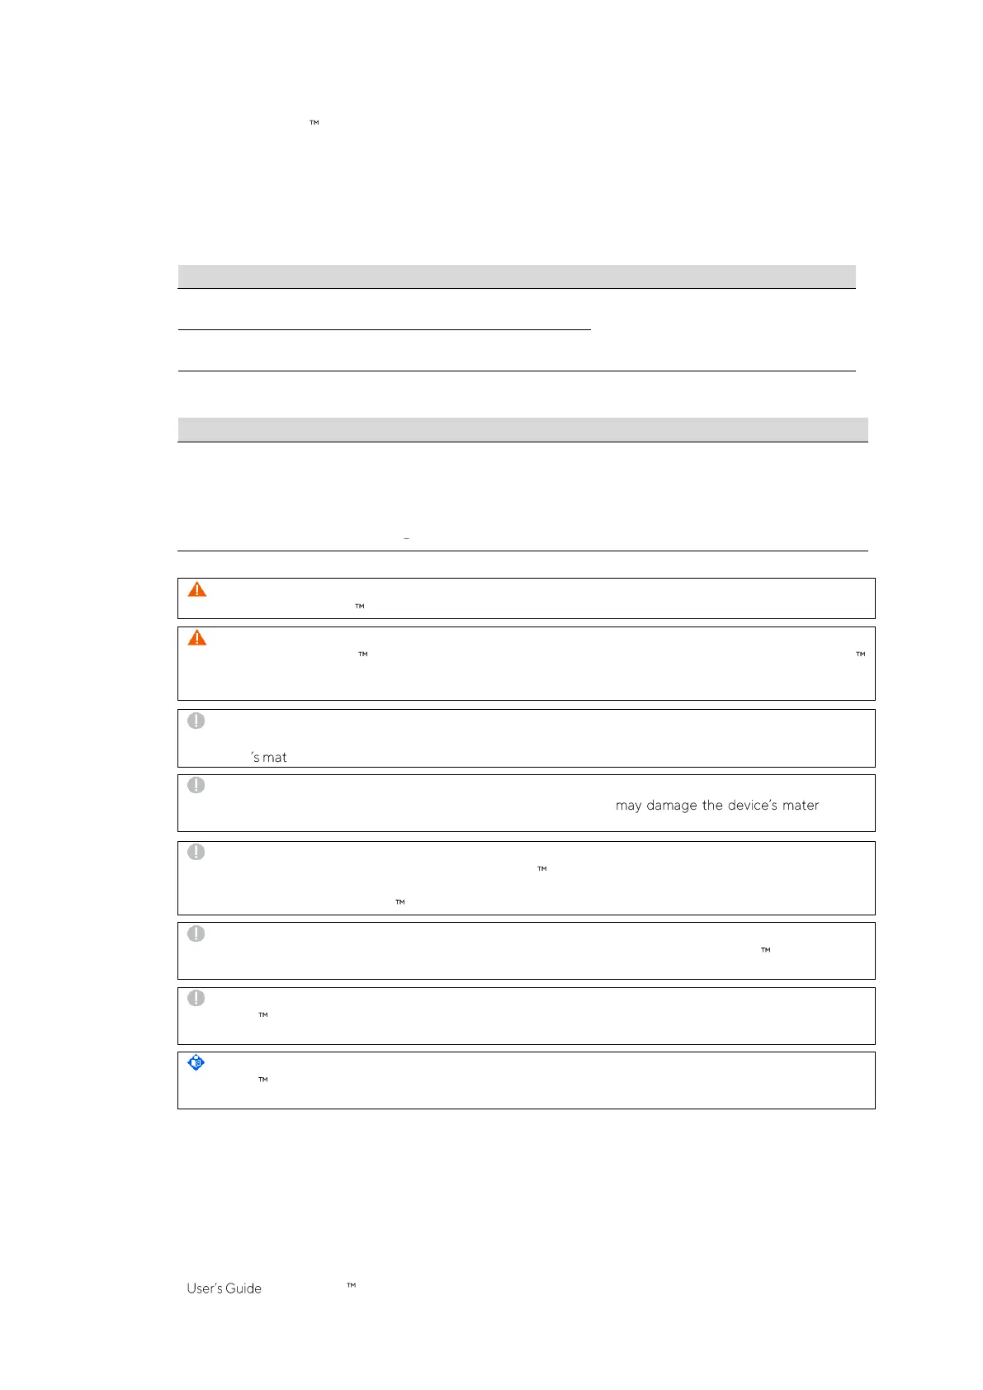The width and height of the screenshot is (983, 1390).
Task: Click the last grey exclamation notice icon
Action: [x=196, y=998]
